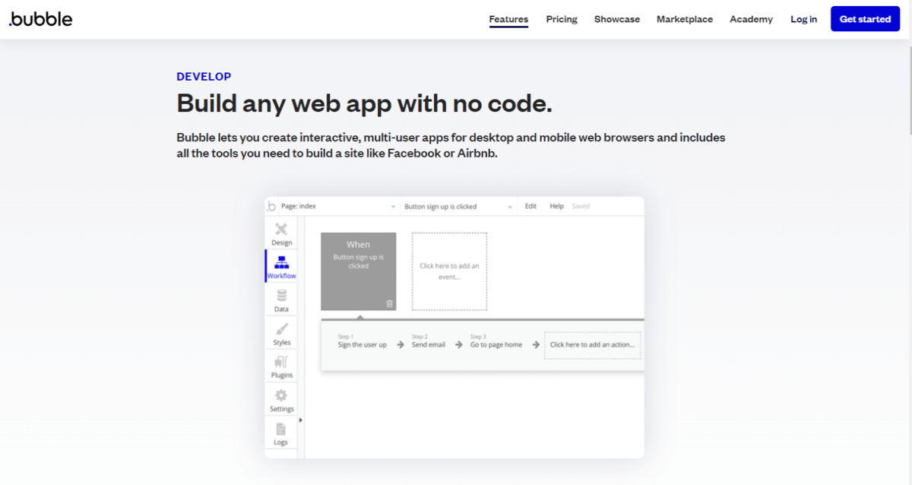Select Step 2 'Send email' action
912x485 pixels.
pos(429,341)
